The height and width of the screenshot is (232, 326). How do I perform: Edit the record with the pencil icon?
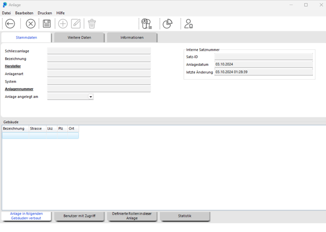click(x=76, y=24)
